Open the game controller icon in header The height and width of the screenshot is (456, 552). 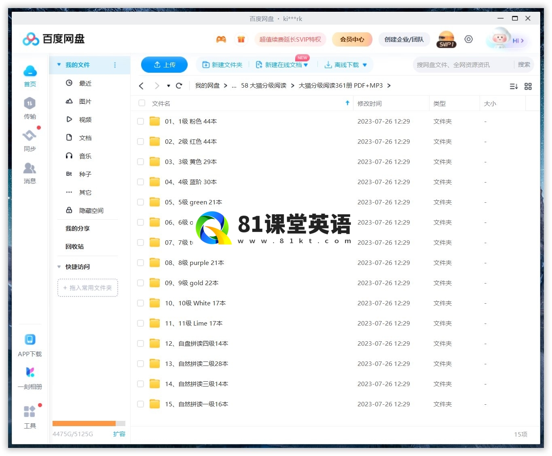pos(221,39)
